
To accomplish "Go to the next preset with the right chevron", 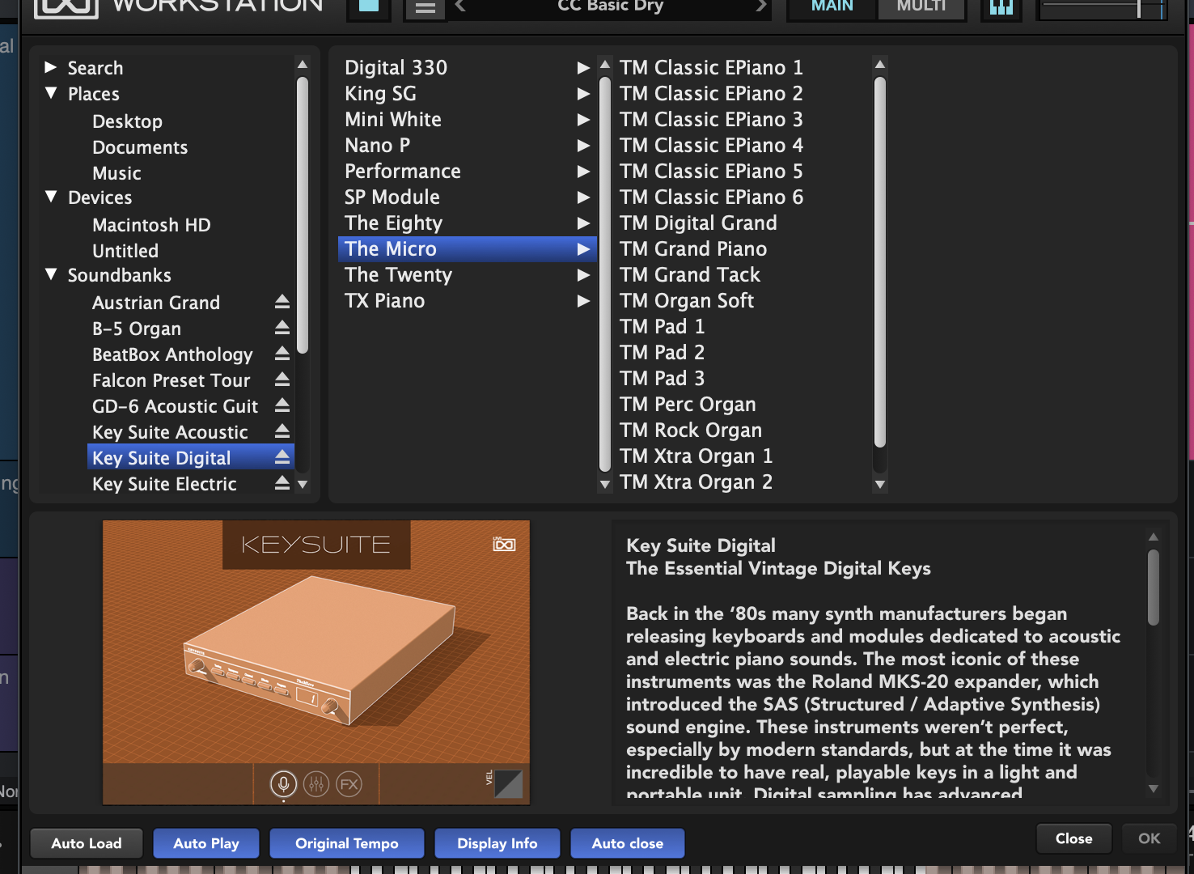I will click(x=760, y=6).
